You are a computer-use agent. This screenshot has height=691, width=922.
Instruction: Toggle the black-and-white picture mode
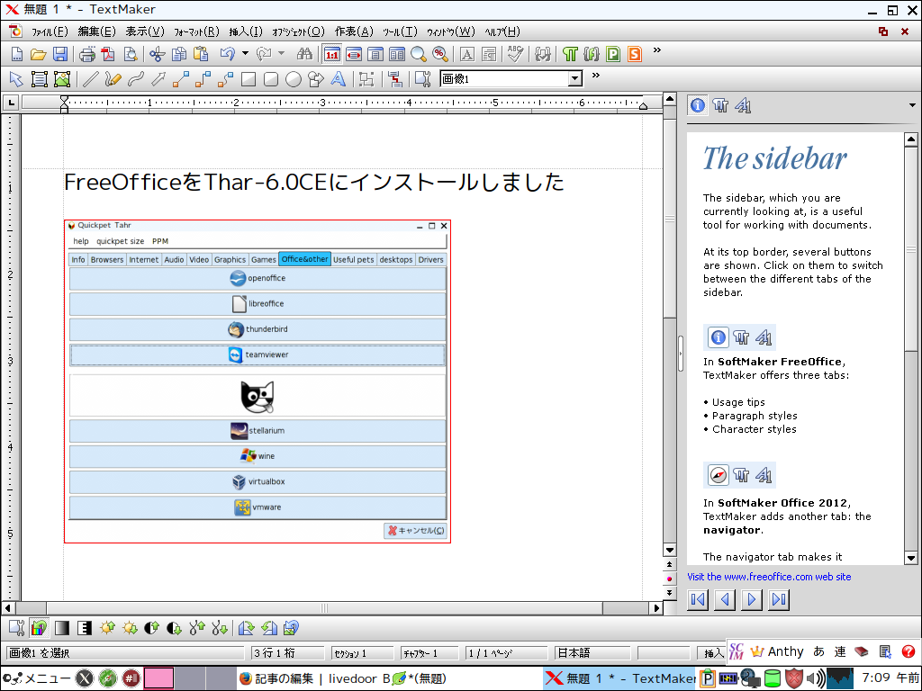(85, 628)
